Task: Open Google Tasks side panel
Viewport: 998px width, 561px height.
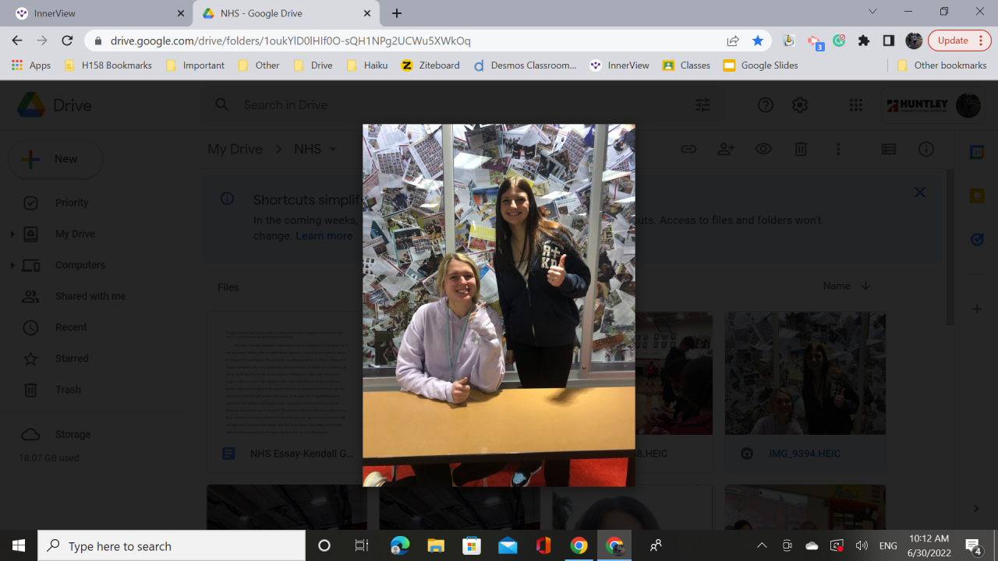Action: click(x=977, y=240)
